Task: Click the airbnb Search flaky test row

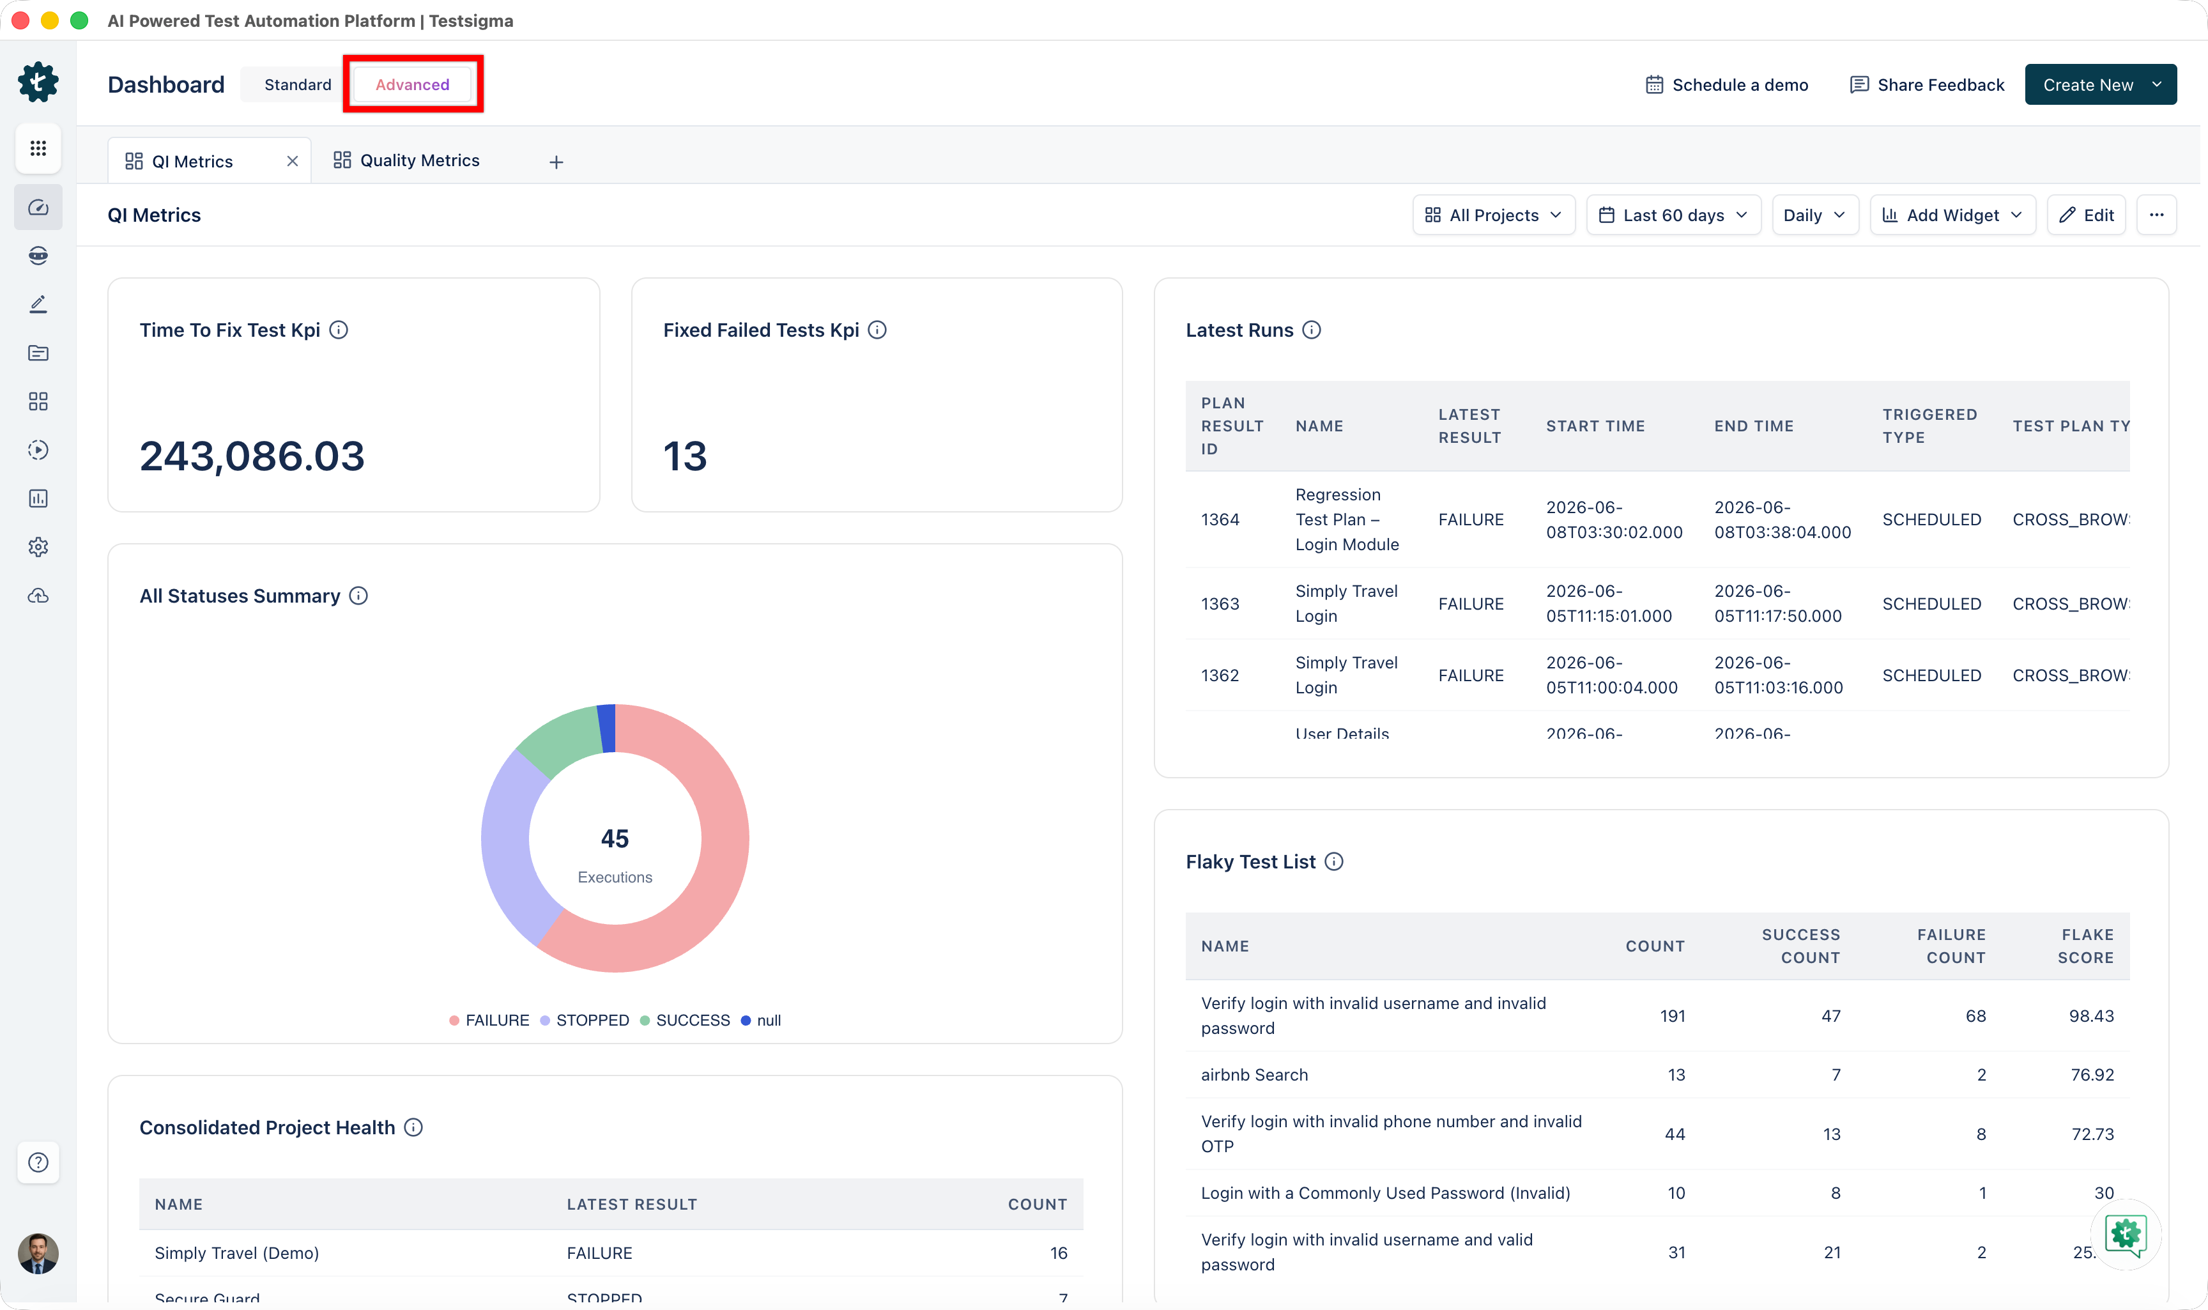Action: (x=1657, y=1075)
